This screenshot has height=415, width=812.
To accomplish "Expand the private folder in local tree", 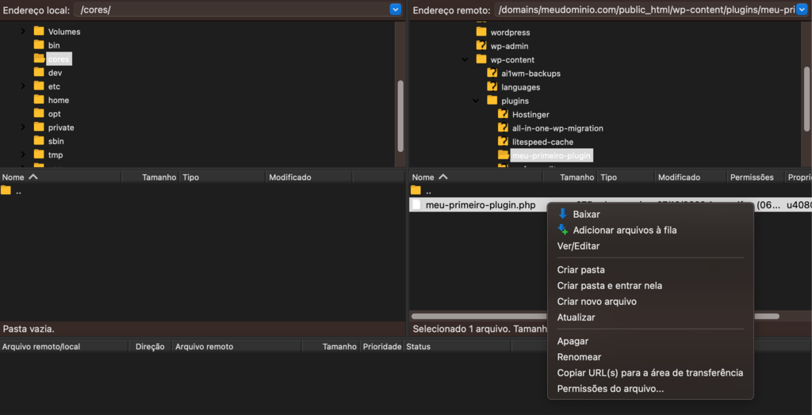I will click(23, 128).
